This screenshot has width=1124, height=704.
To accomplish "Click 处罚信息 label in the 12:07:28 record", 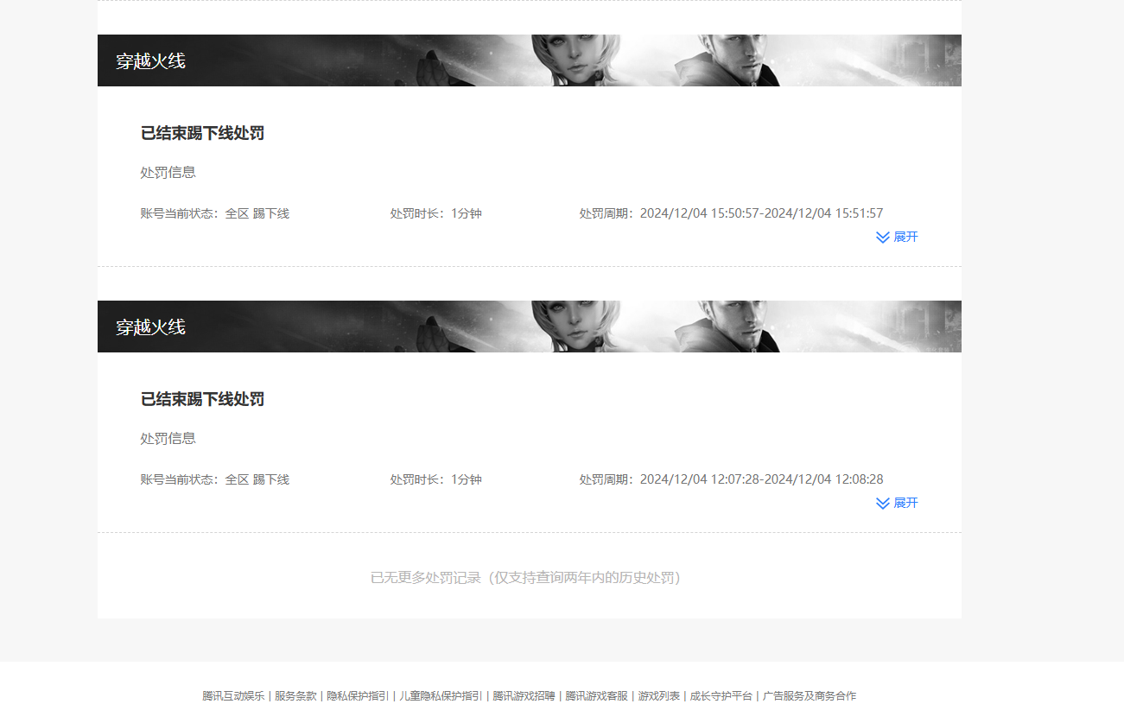I will pos(168,439).
